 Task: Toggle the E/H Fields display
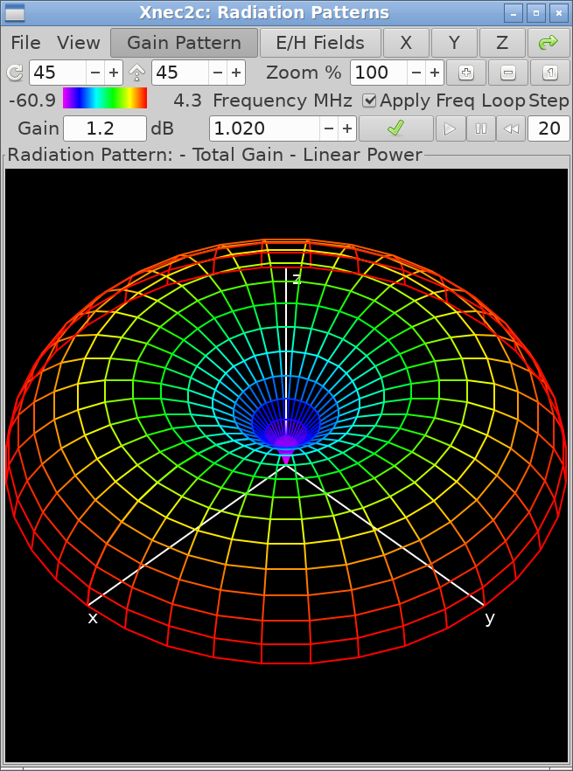(x=320, y=43)
